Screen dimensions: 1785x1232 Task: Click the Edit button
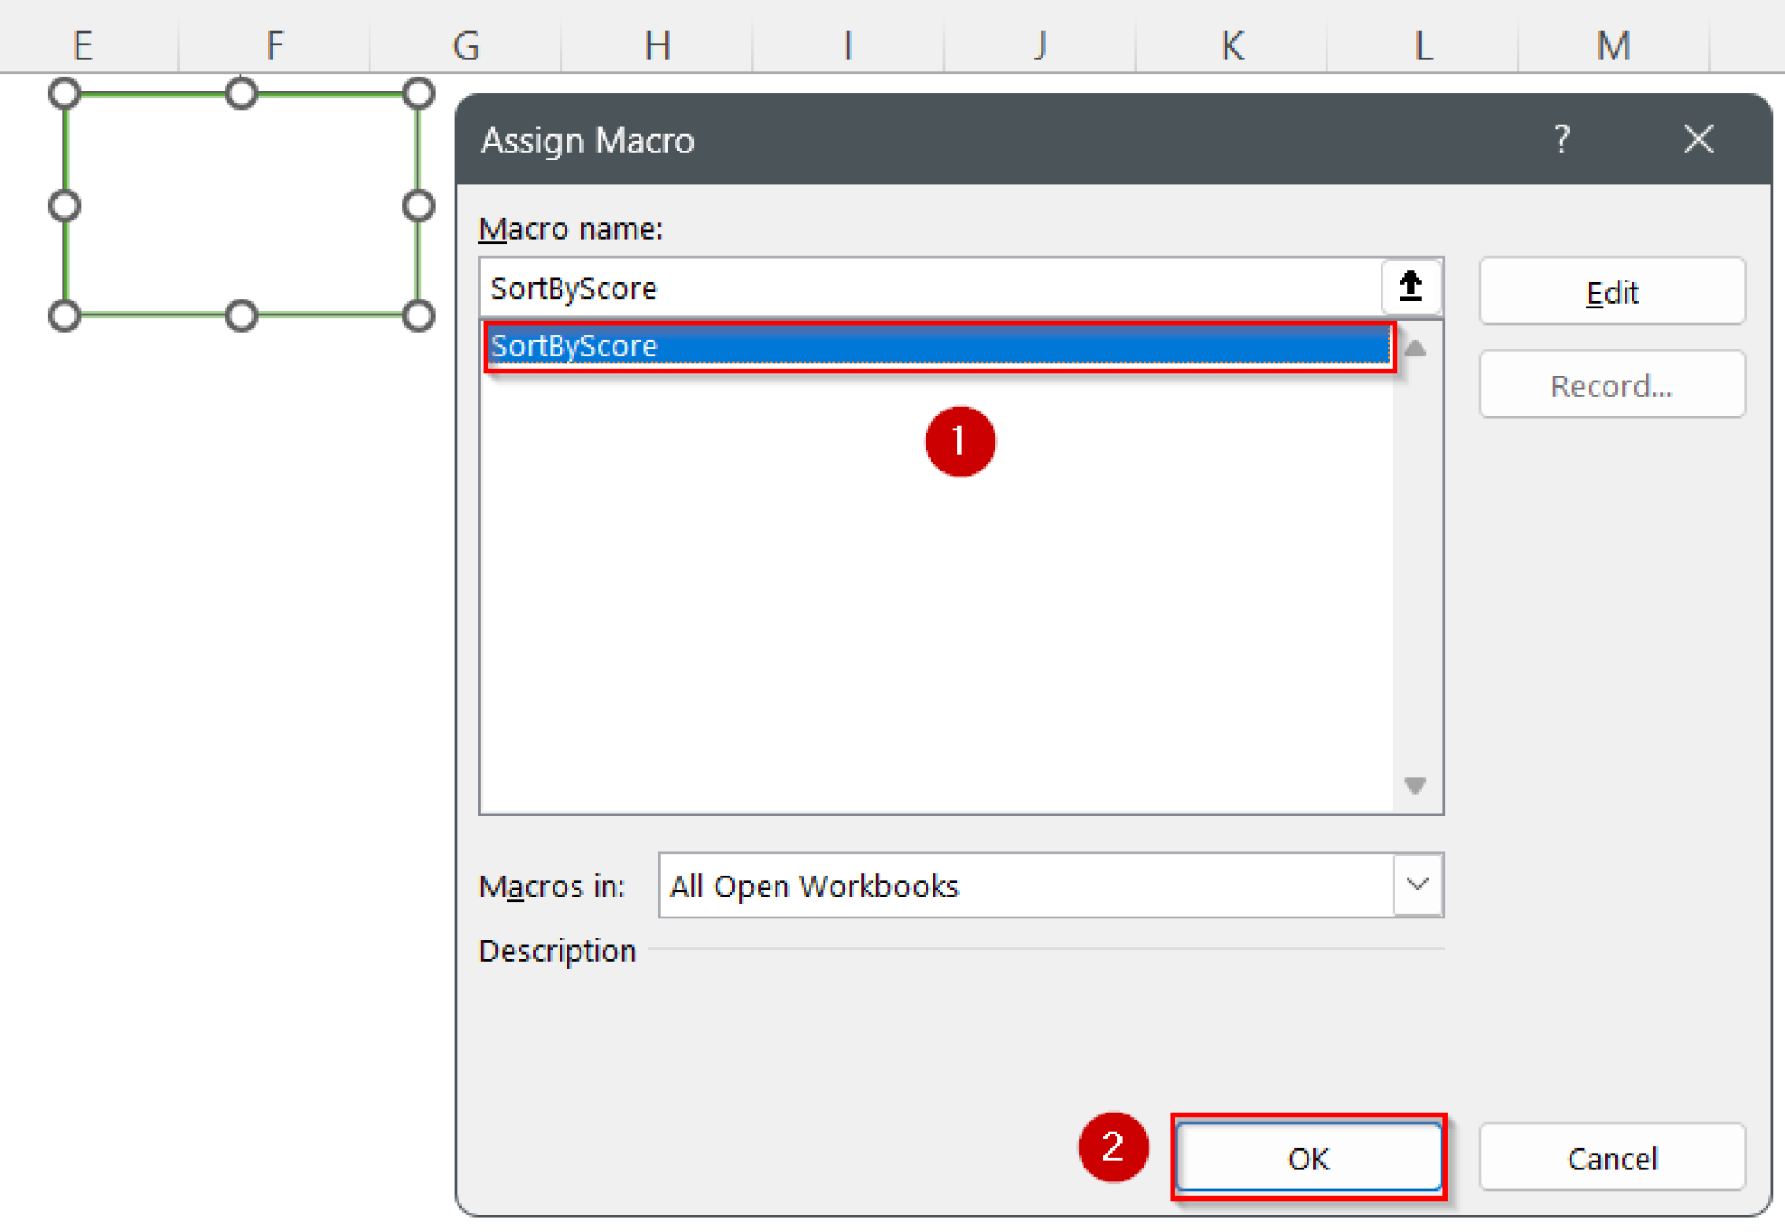[x=1612, y=292]
